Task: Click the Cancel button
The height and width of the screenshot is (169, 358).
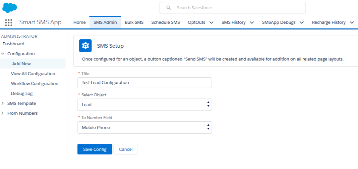Action: coord(126,149)
